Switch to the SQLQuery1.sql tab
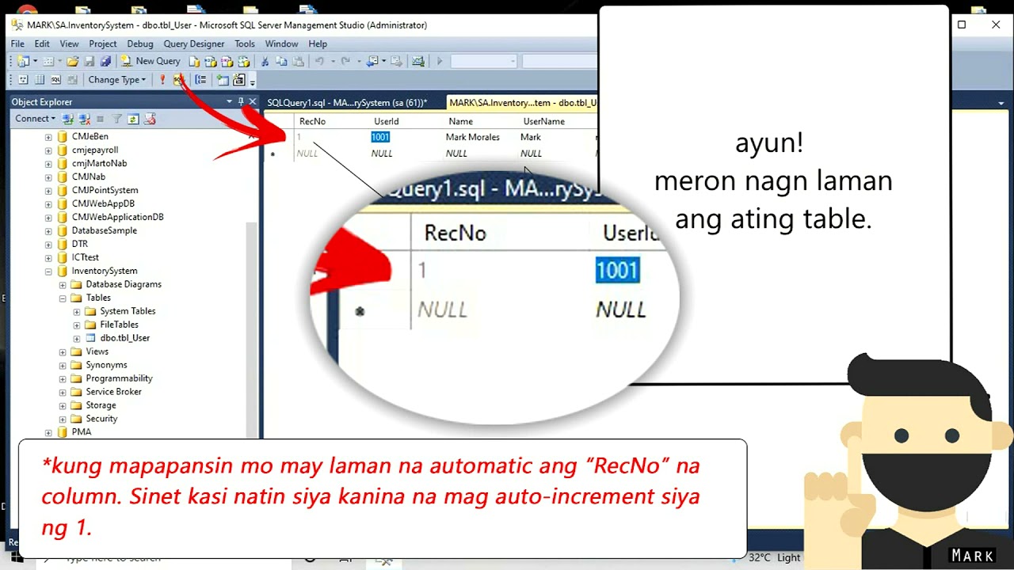This screenshot has height=570, width=1014. click(x=347, y=102)
